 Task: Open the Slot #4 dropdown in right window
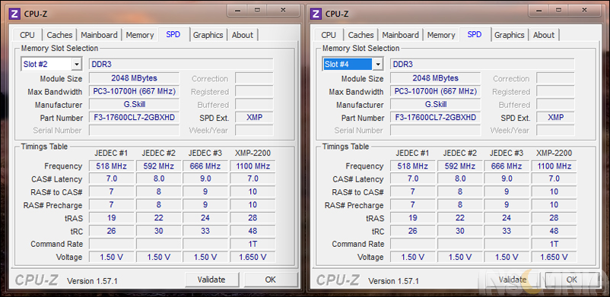(x=378, y=64)
